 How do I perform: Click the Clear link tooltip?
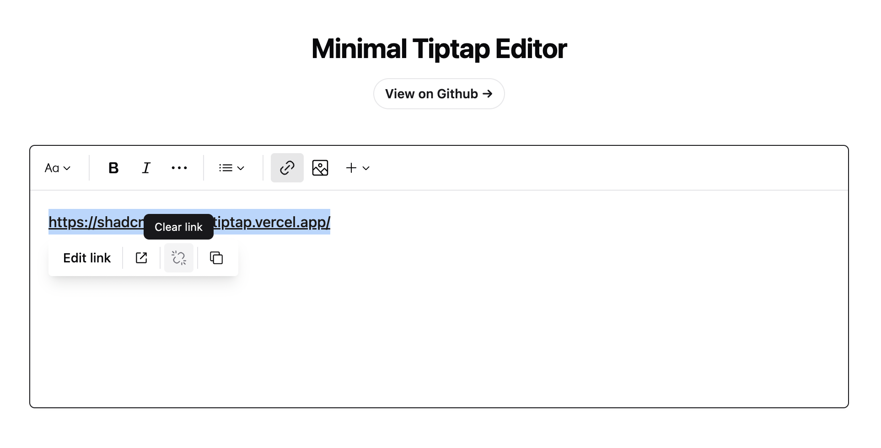pos(178,227)
